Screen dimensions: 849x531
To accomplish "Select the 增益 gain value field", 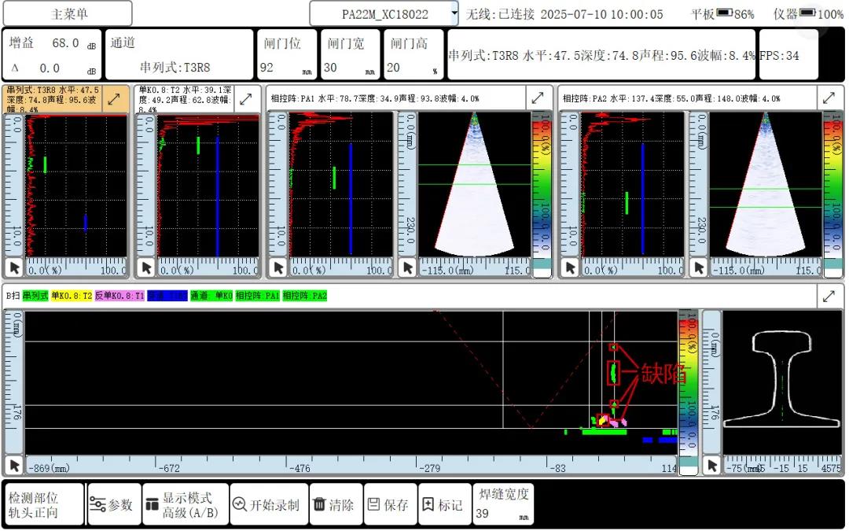I will 65,44.
